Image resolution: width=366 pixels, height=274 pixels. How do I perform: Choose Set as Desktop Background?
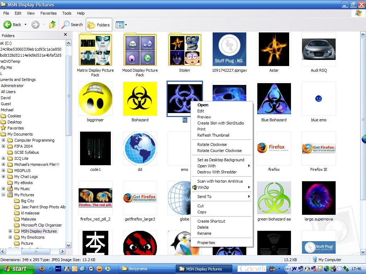221,160
